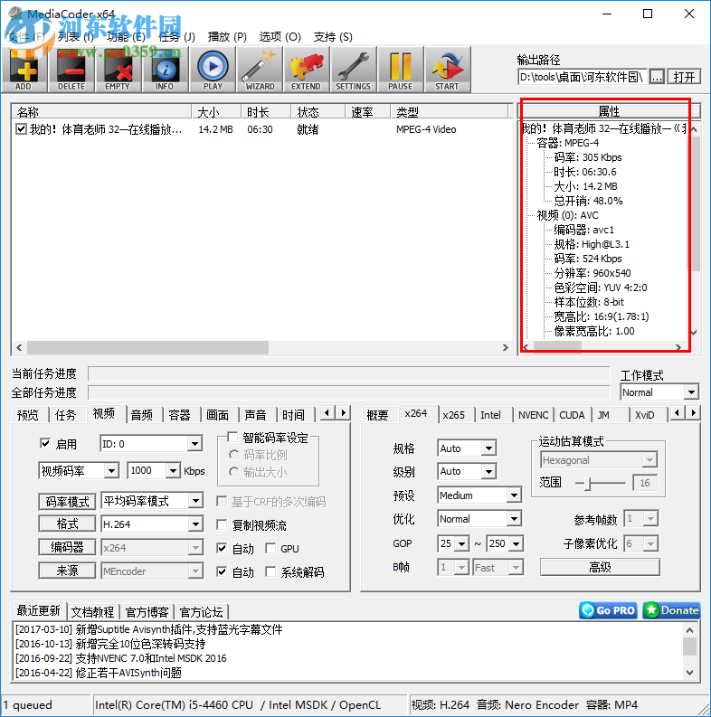Open the 平均码率模式 dropdown
This screenshot has width=711, height=717.
click(152, 501)
